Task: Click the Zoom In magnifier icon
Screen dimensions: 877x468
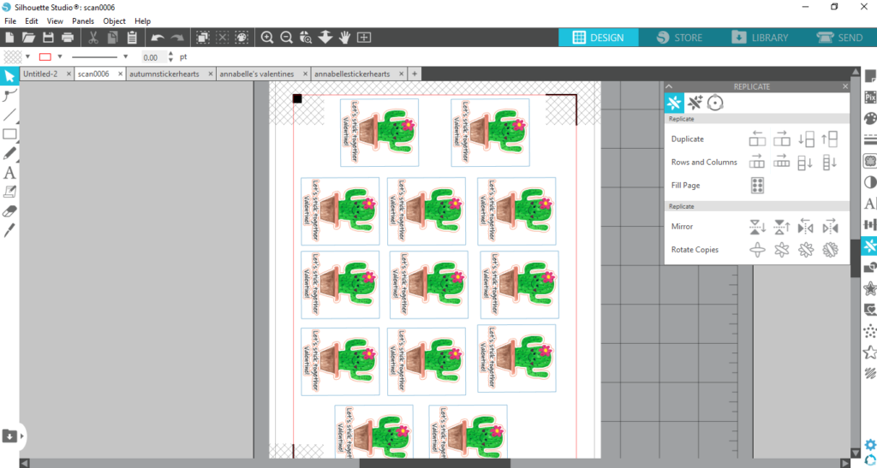Action: [x=267, y=38]
